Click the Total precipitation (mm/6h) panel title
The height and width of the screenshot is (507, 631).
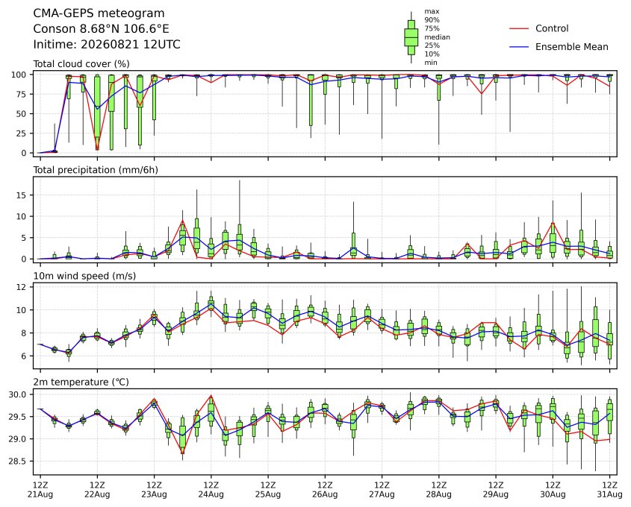coord(96,170)
